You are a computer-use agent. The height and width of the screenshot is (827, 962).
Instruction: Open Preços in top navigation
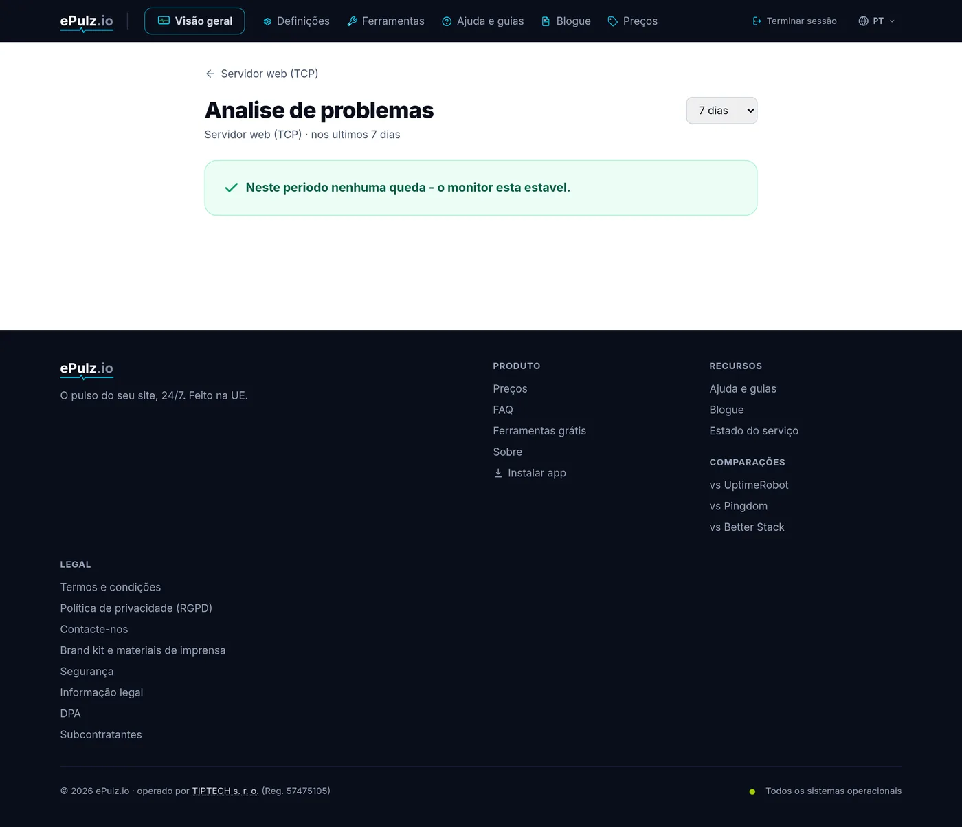(x=633, y=21)
